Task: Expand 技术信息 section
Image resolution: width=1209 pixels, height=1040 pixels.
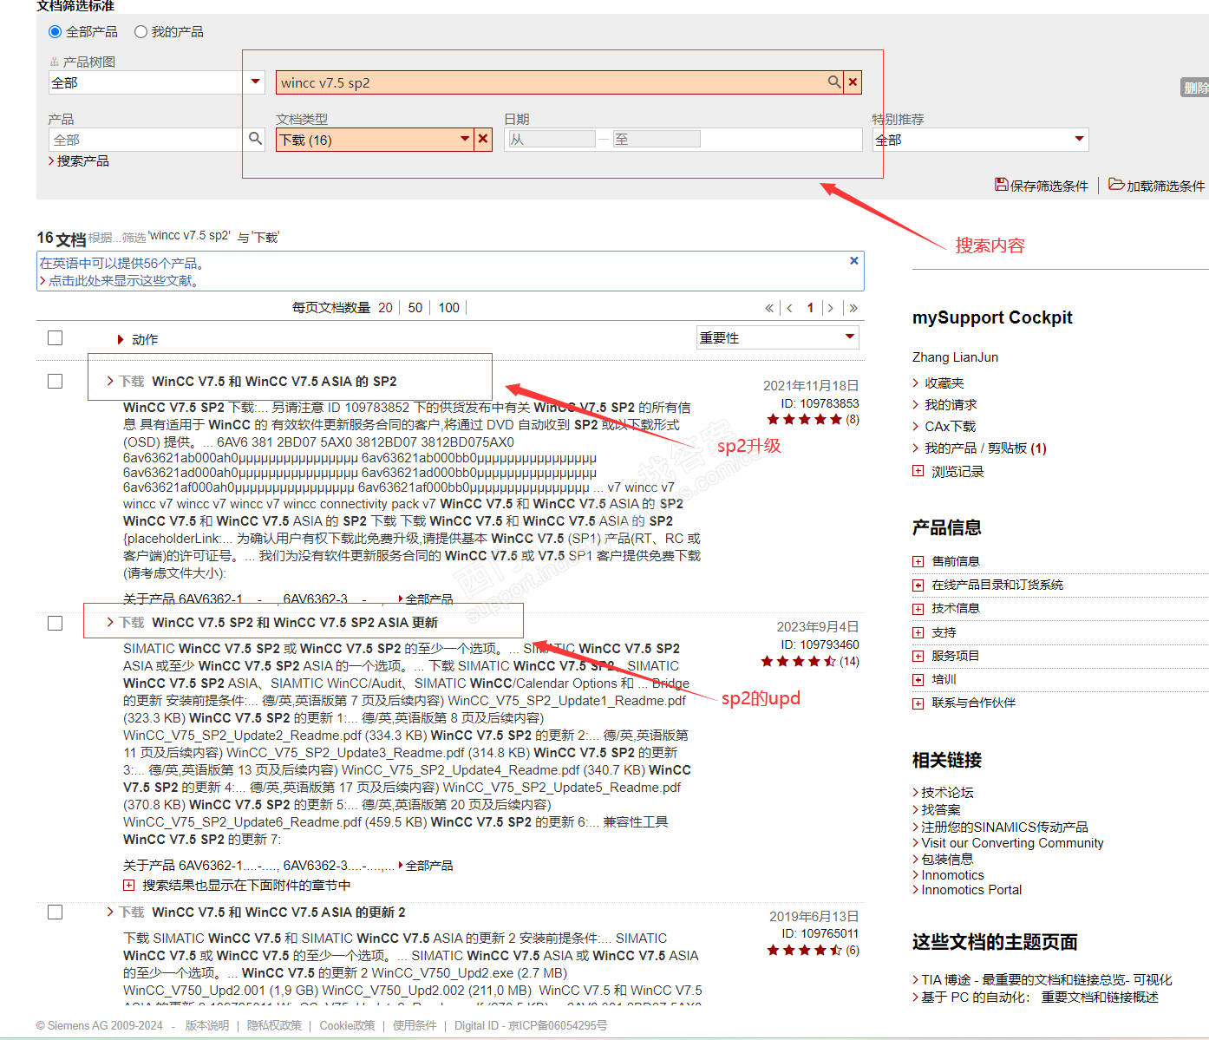Action: 918,609
